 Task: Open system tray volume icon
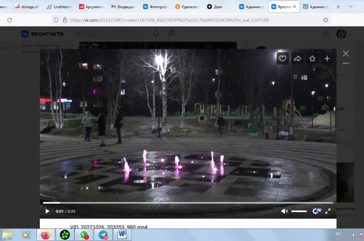coord(354,235)
